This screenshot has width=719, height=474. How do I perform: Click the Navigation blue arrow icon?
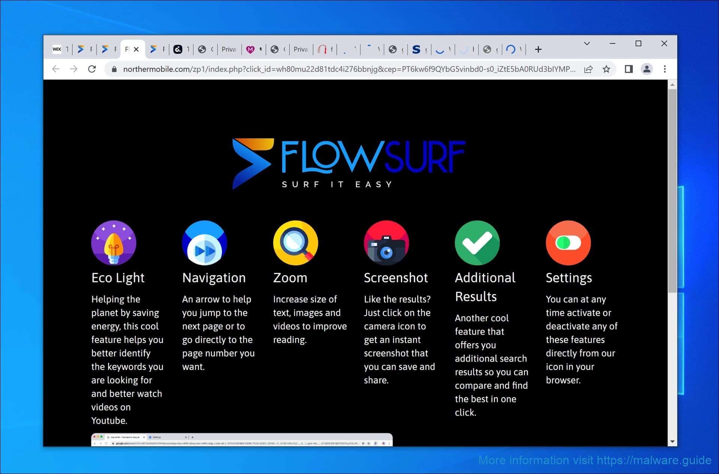coord(204,242)
